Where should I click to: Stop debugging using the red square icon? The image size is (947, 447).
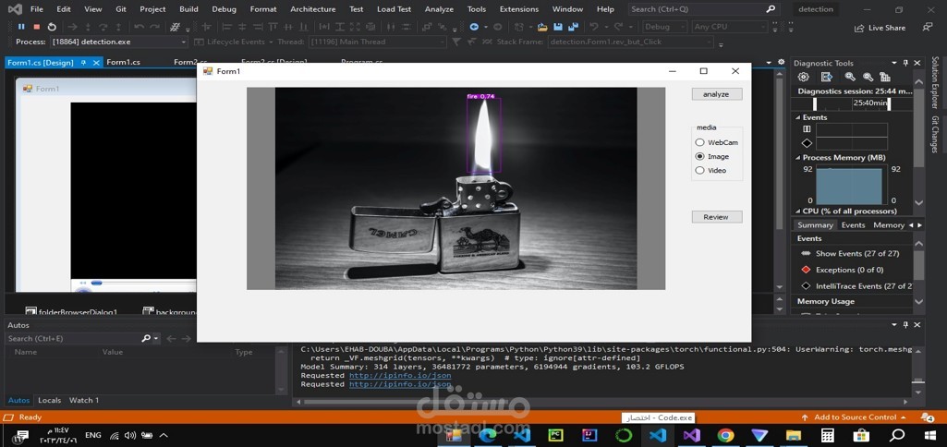coord(37,27)
